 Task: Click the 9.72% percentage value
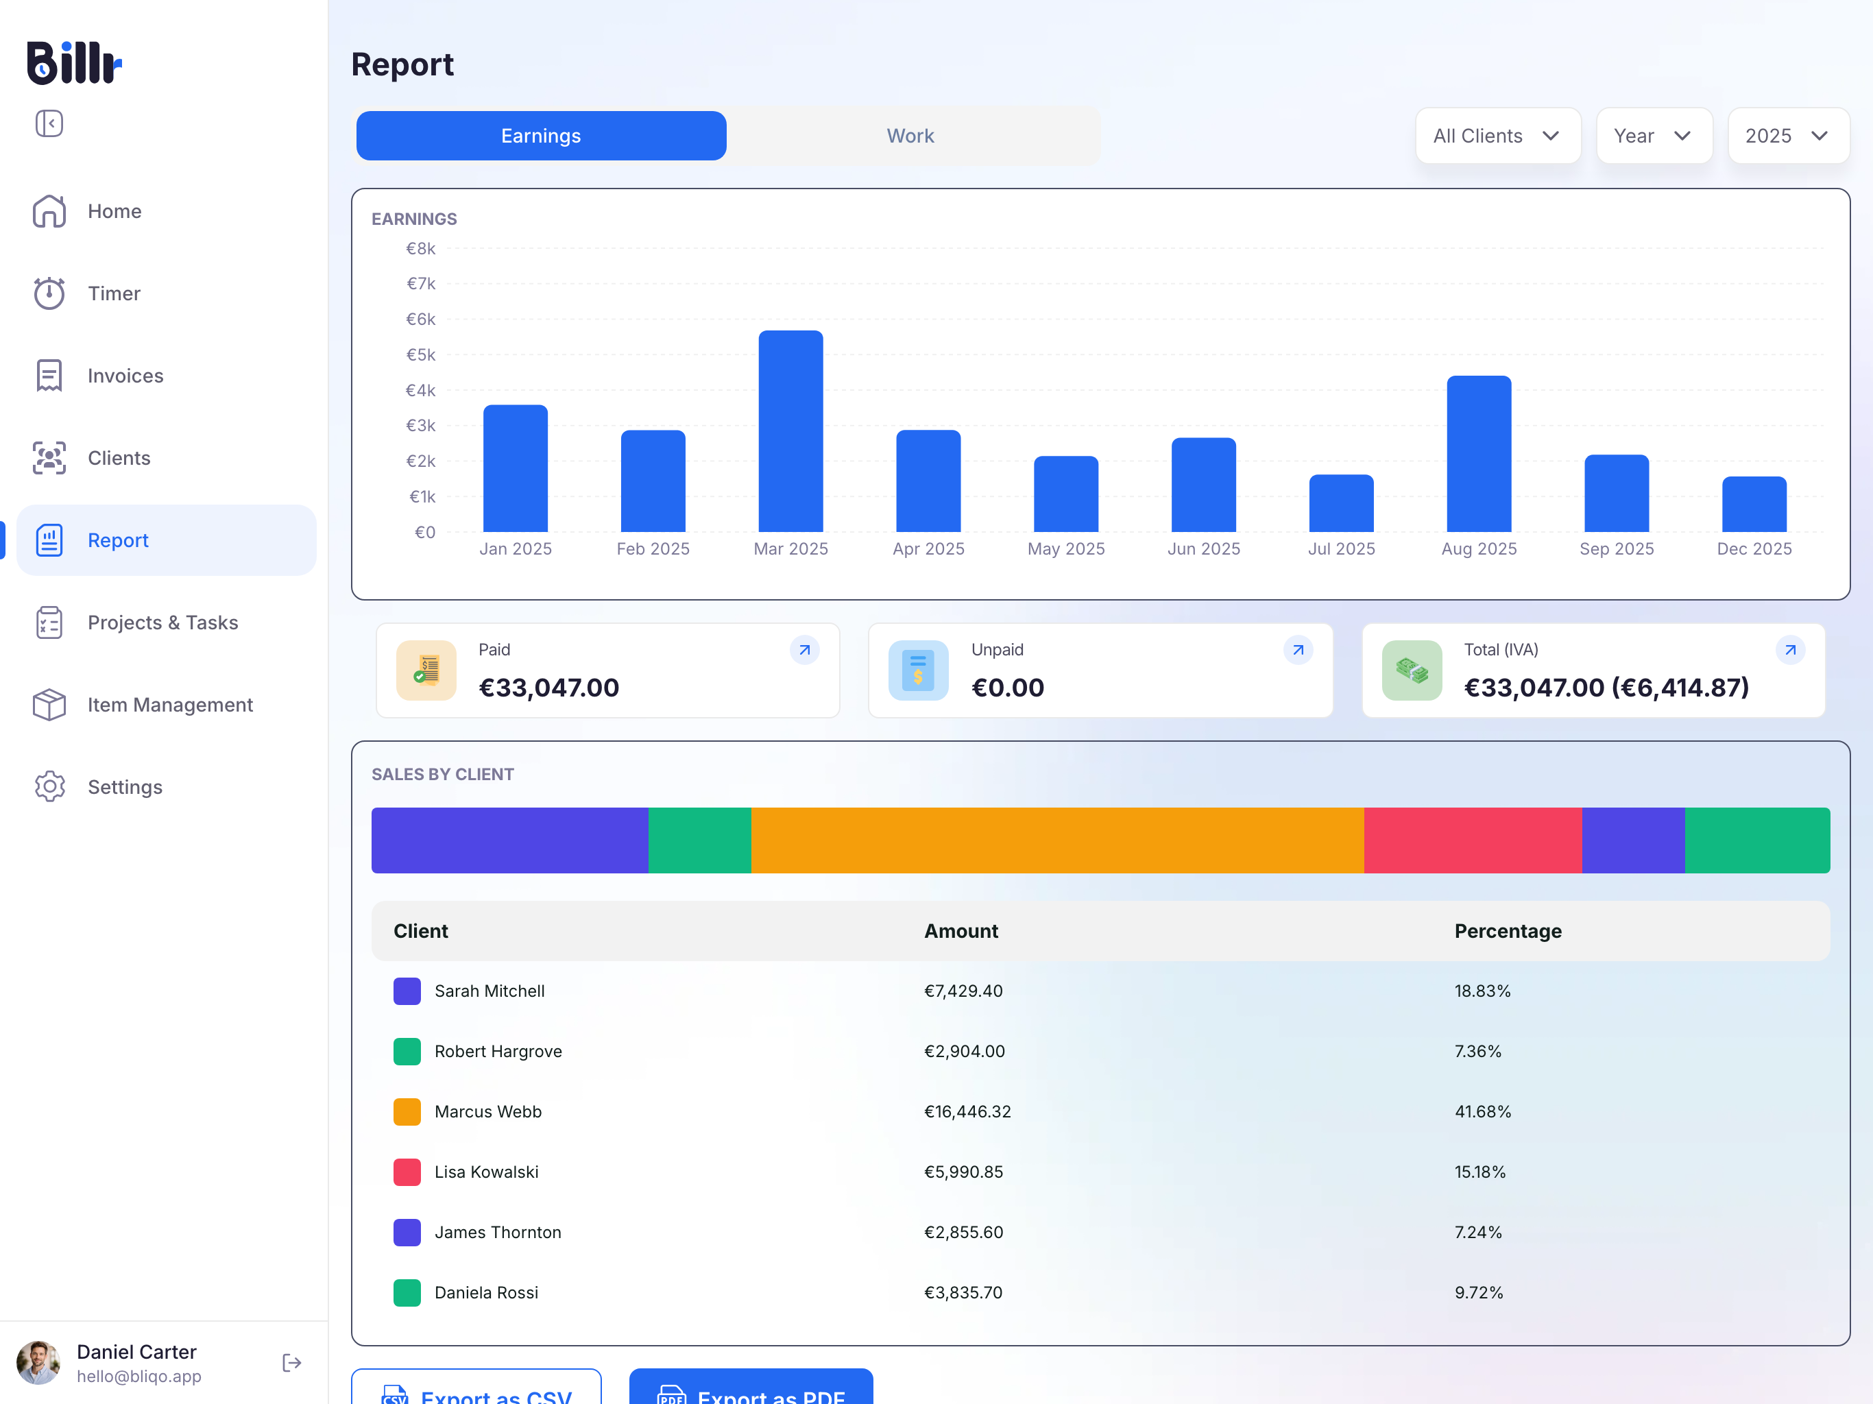1478,1292
